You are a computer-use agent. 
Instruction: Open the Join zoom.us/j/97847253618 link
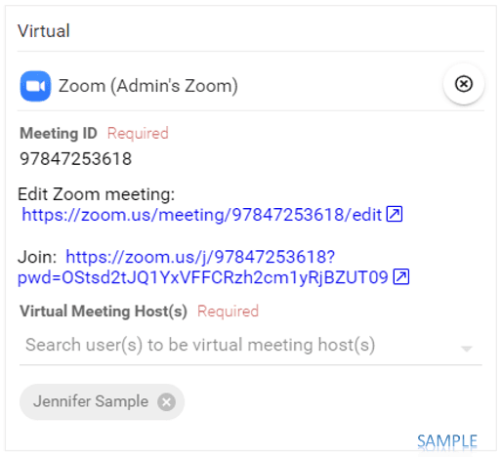tap(200, 257)
